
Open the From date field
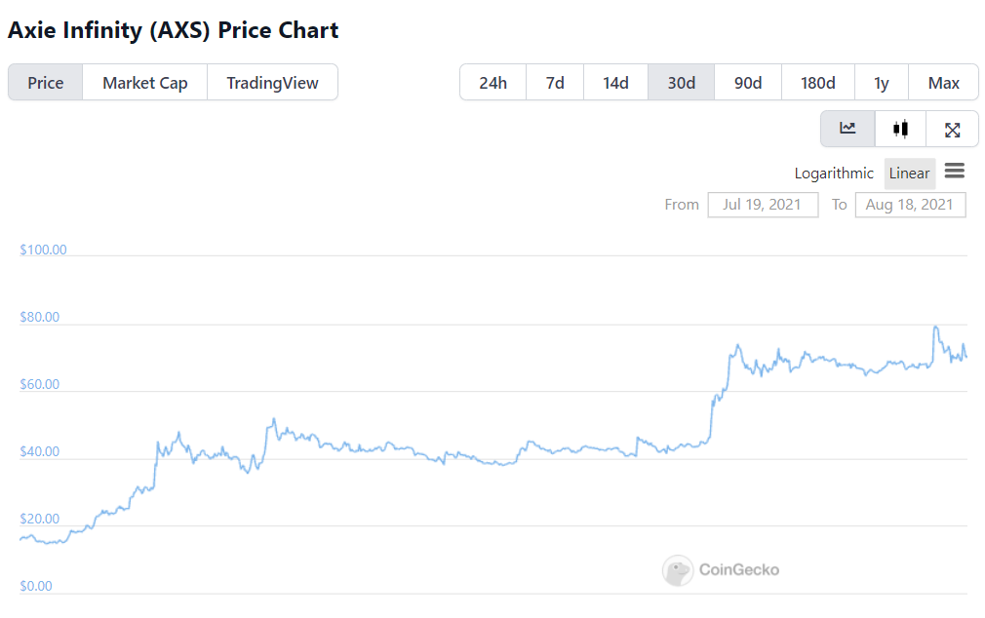point(763,205)
